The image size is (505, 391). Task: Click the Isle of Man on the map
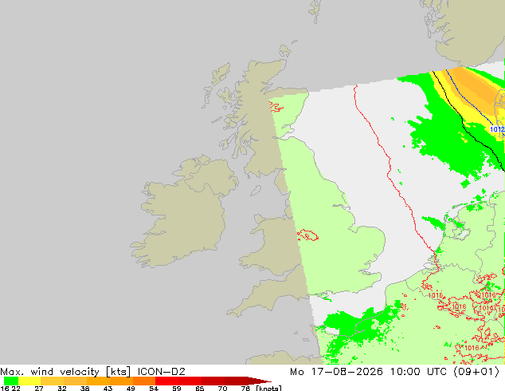click(256, 191)
